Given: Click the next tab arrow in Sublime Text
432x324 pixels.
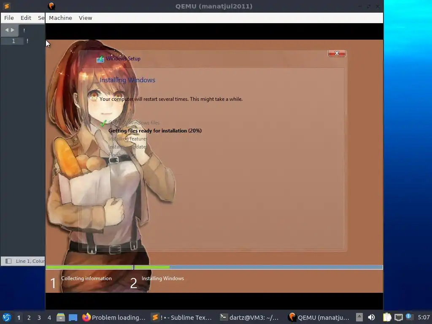Looking at the screenshot, I should (12, 30).
